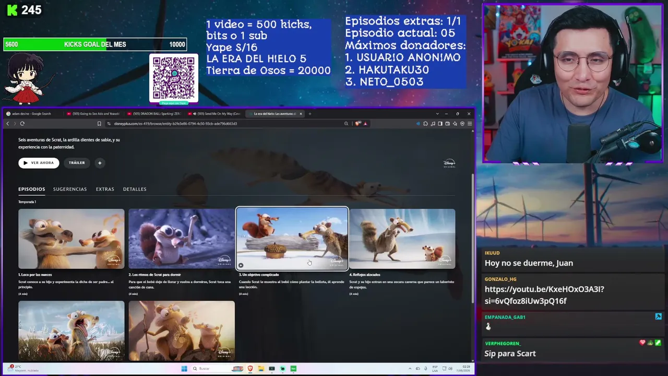Open the Extras tab
Image resolution: width=668 pixels, height=376 pixels.
coord(105,189)
